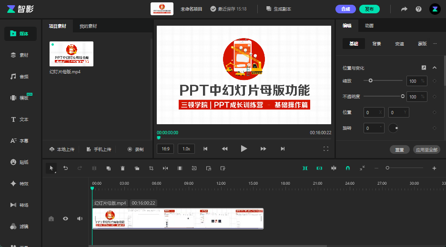Open the 音频 audio panel

(x=20, y=77)
